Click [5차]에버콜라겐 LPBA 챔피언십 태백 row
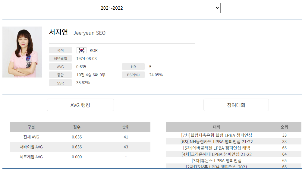The image size is (302, 171). (234, 148)
